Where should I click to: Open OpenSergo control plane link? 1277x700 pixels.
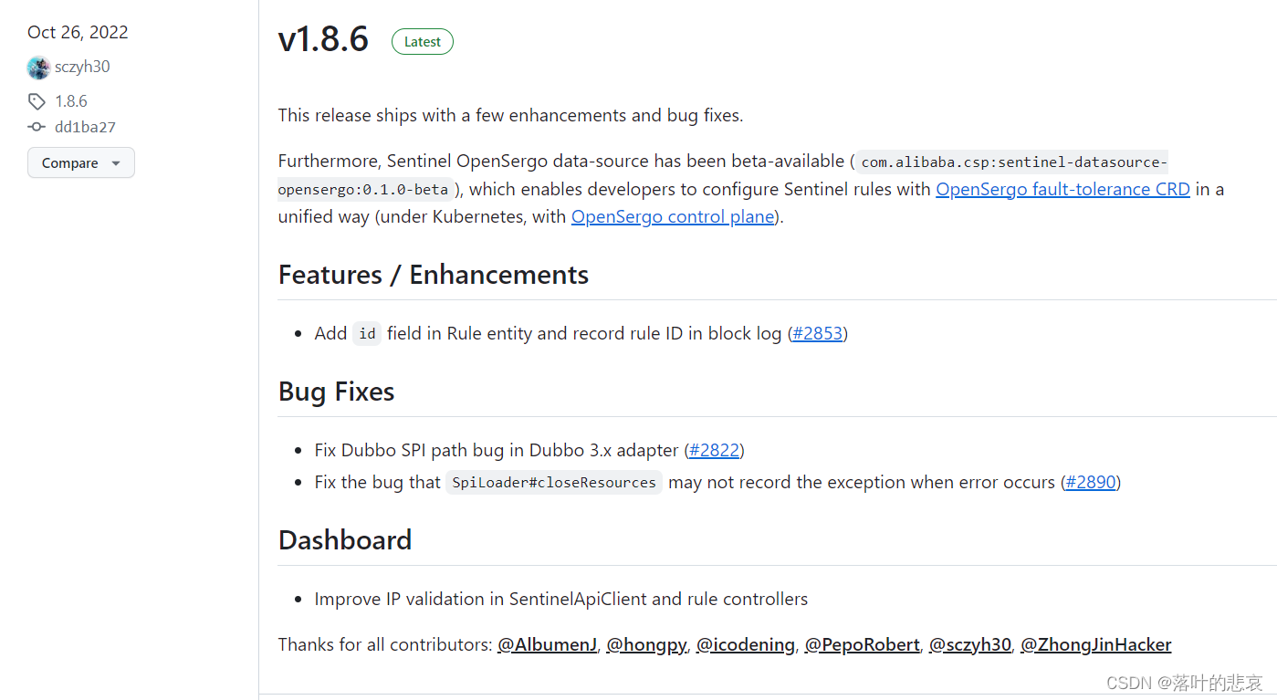click(673, 217)
